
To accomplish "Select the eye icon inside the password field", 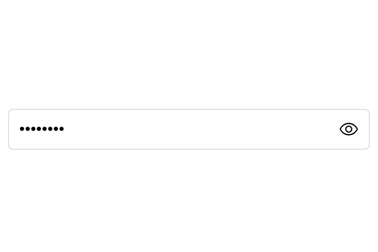I will (348, 129).
